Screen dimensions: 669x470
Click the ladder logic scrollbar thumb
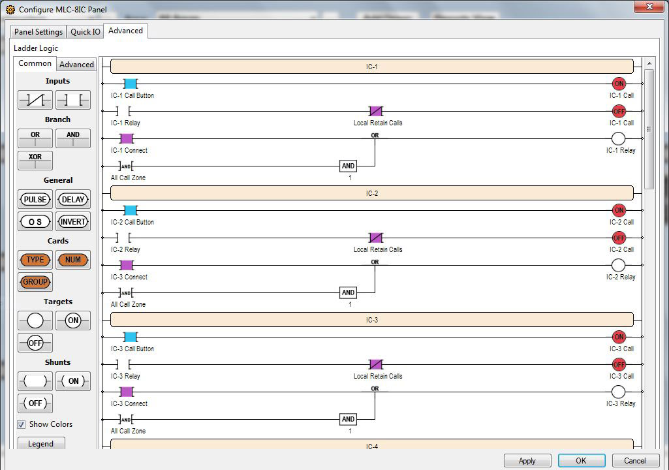coord(649,129)
